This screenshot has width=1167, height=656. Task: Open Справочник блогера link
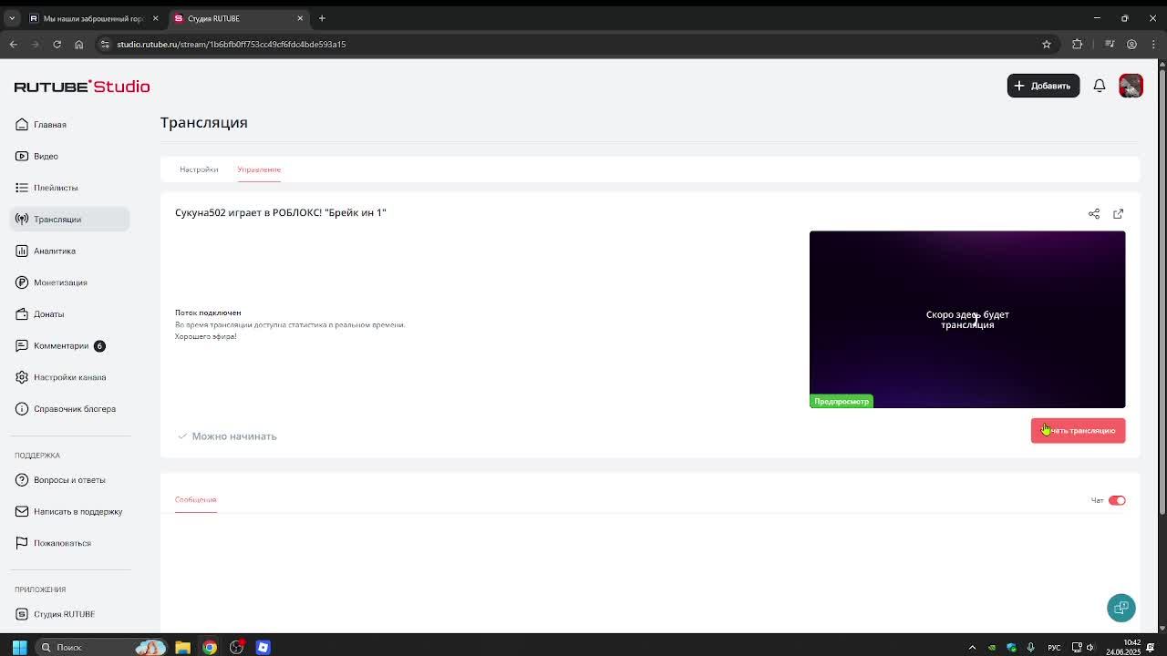point(75,409)
